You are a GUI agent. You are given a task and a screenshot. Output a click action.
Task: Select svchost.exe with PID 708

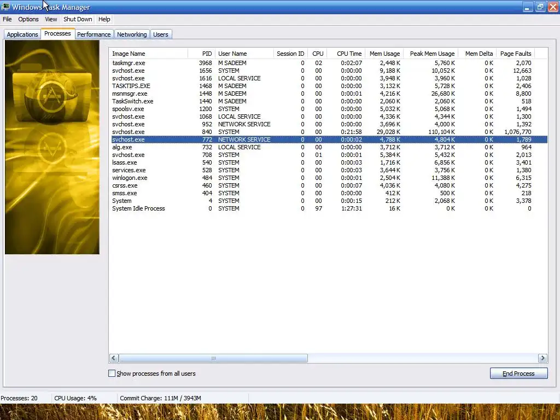coord(328,155)
